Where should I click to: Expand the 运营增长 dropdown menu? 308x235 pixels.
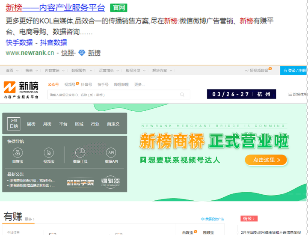pos(109,70)
